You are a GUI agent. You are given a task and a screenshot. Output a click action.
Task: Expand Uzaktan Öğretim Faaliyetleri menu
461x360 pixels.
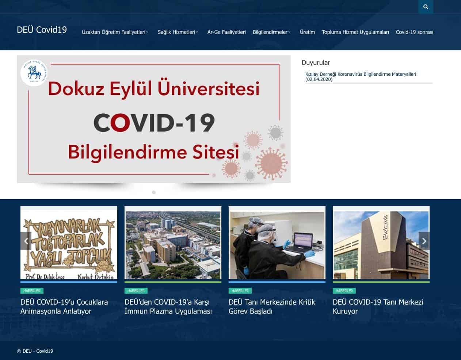115,32
